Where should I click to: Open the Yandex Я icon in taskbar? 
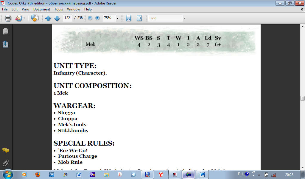coord(120,175)
